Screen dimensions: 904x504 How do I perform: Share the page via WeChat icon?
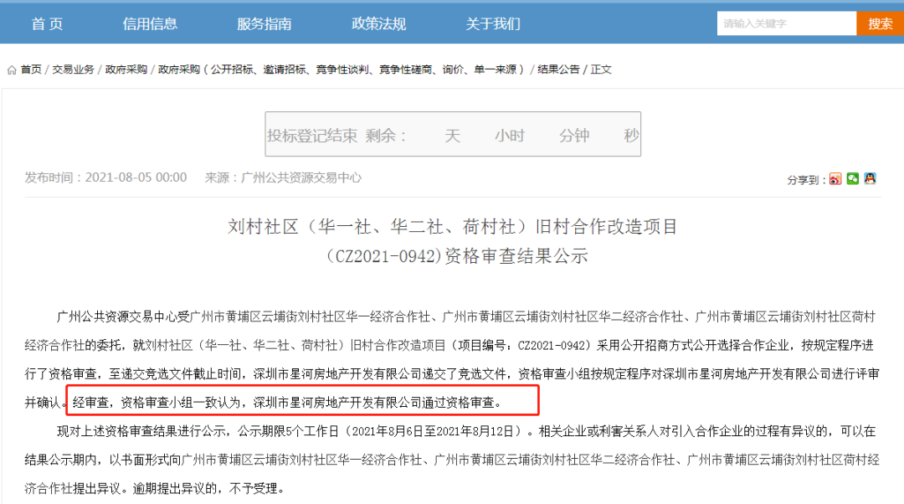click(x=853, y=179)
